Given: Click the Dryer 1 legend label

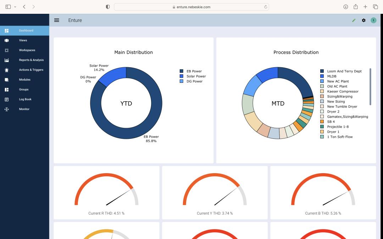Looking at the screenshot, I should 333,132.
